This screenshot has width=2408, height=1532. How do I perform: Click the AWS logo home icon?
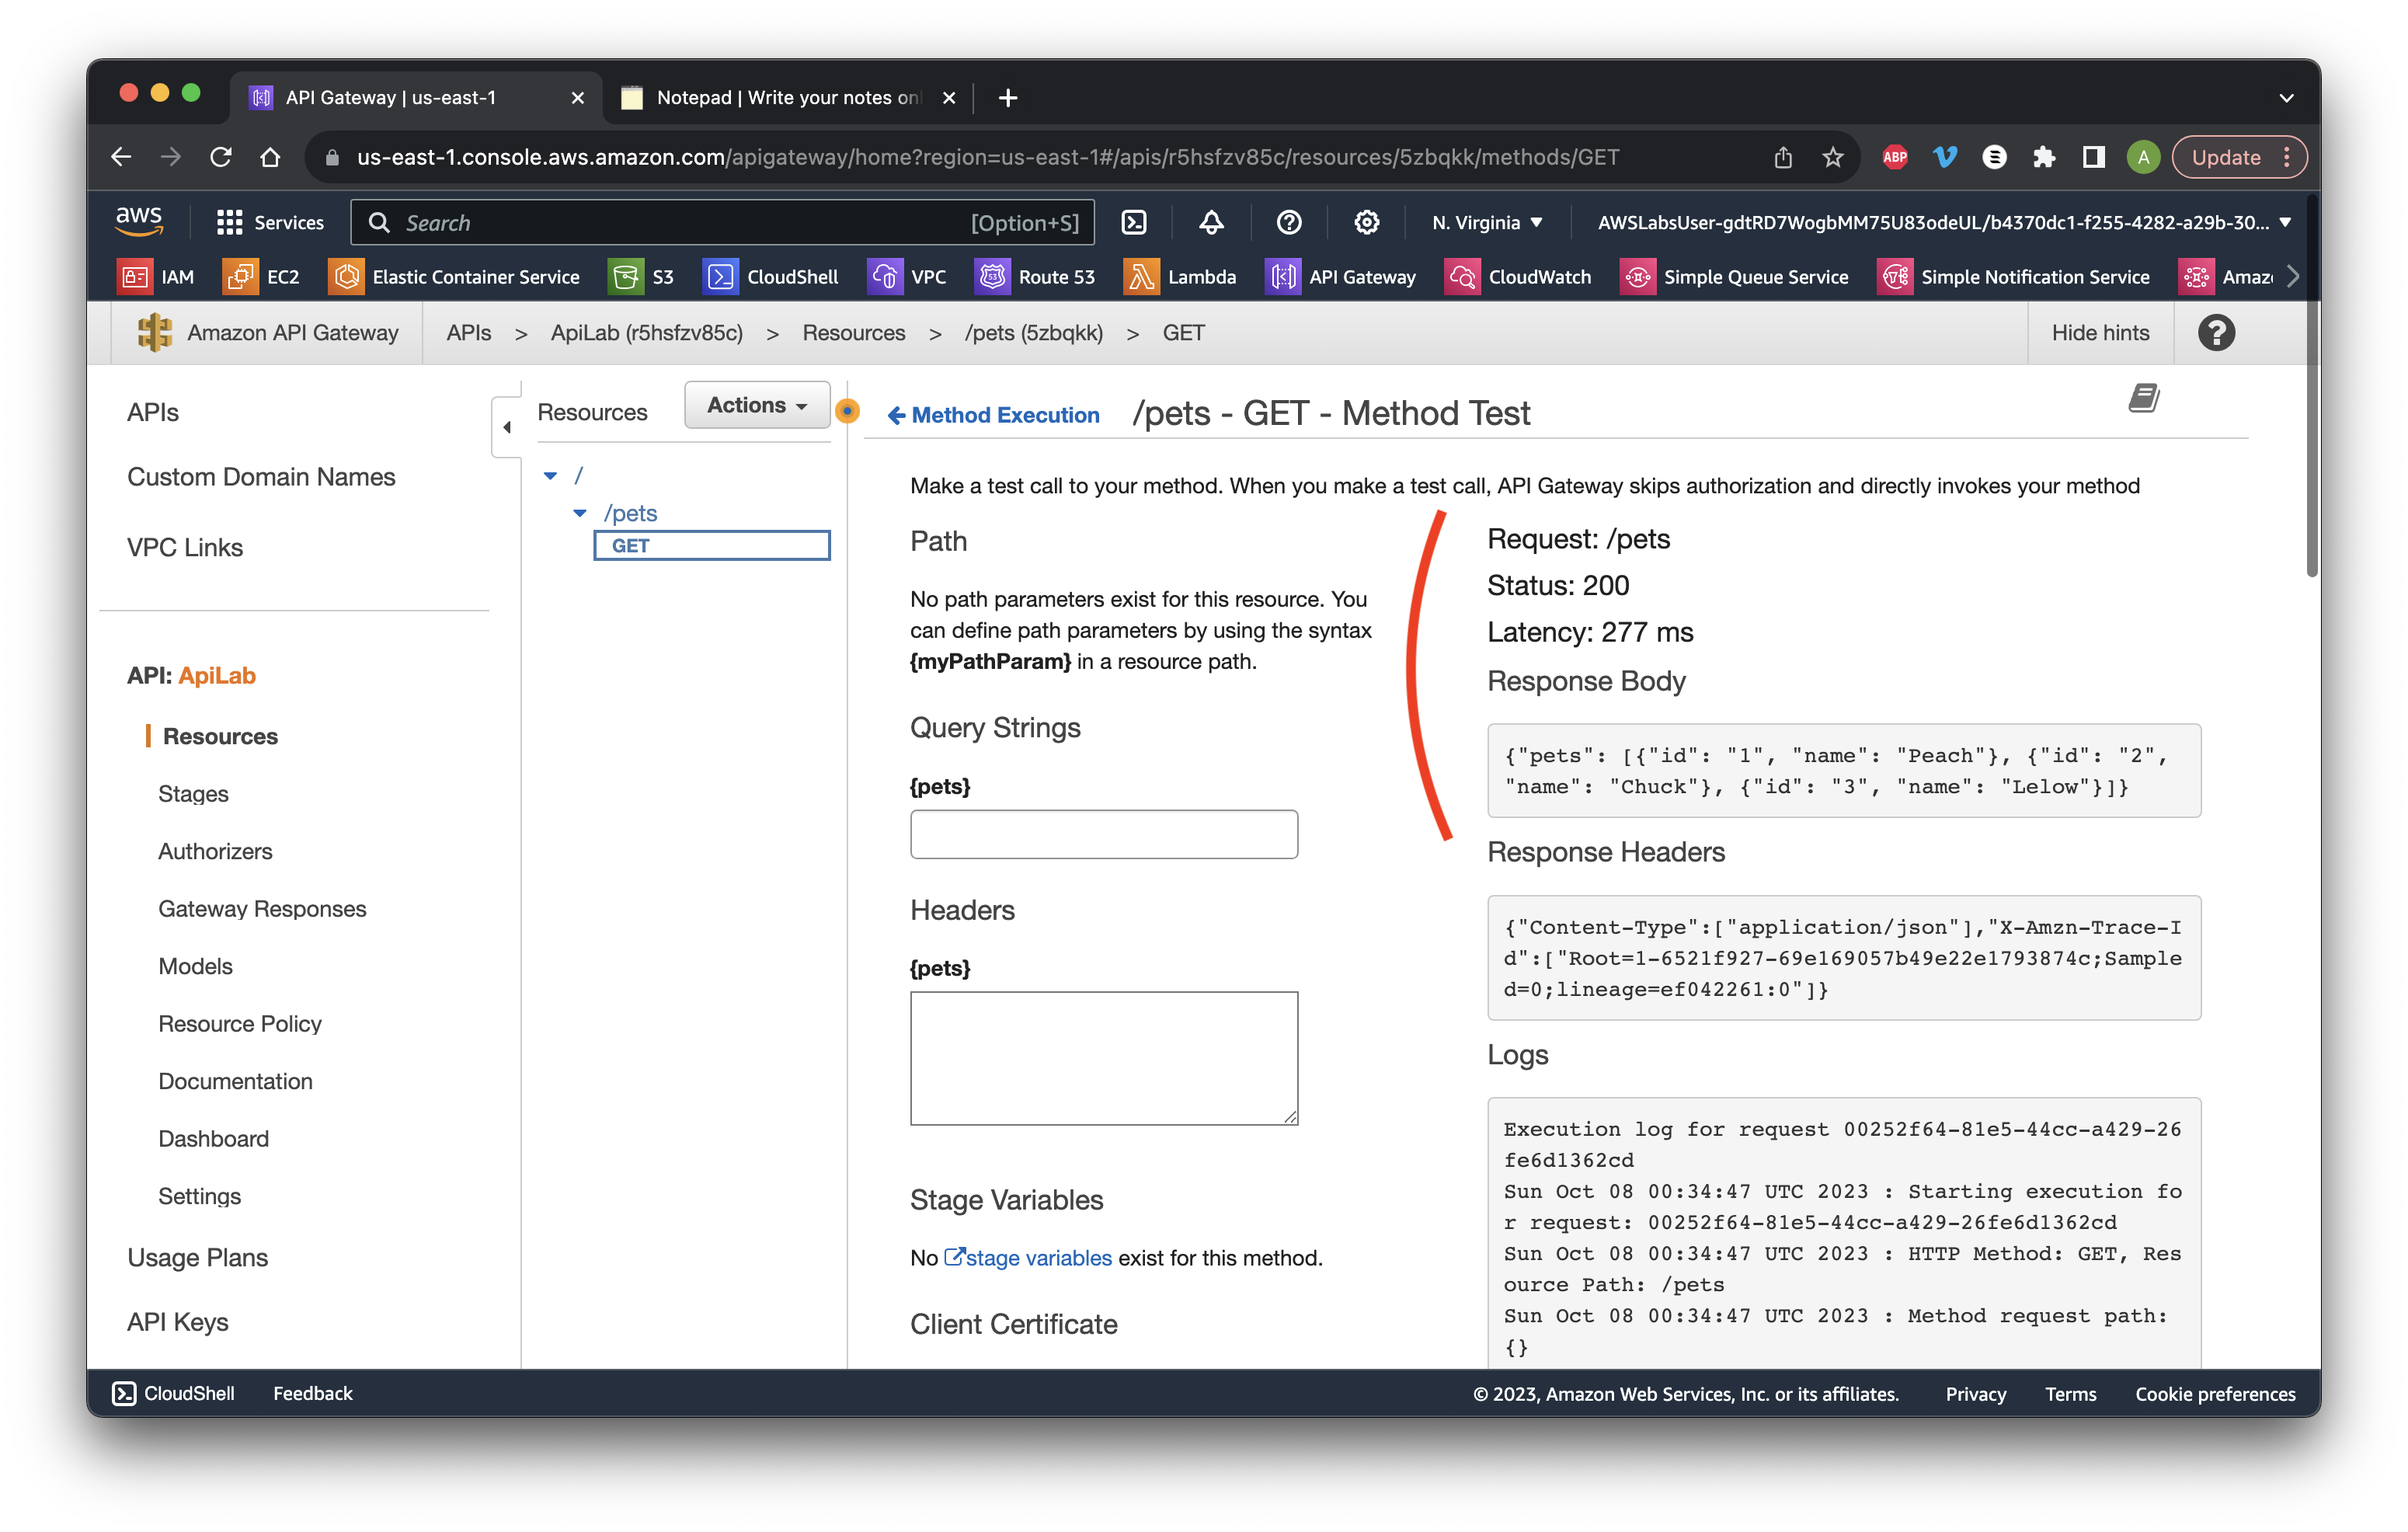[139, 221]
